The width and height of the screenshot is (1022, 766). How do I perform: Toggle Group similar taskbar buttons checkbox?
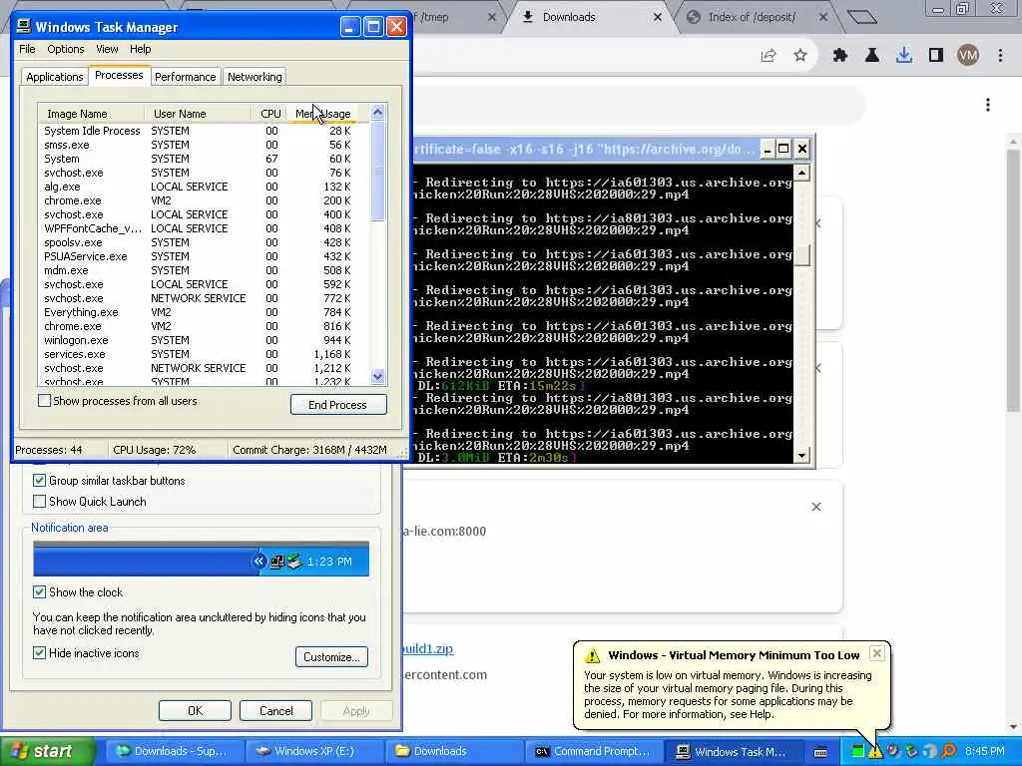tap(39, 481)
